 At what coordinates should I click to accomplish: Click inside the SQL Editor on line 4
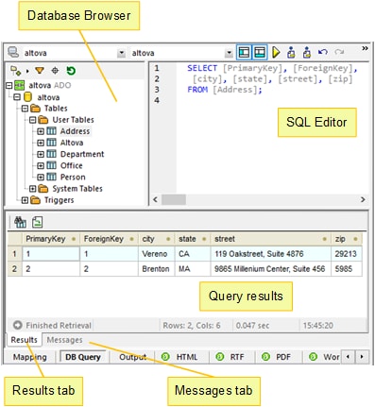pos(271,100)
